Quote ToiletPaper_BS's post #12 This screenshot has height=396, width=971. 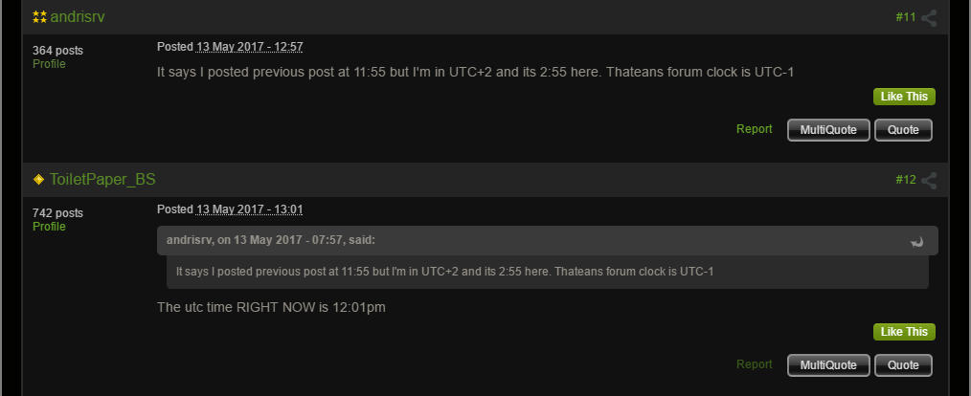click(903, 365)
